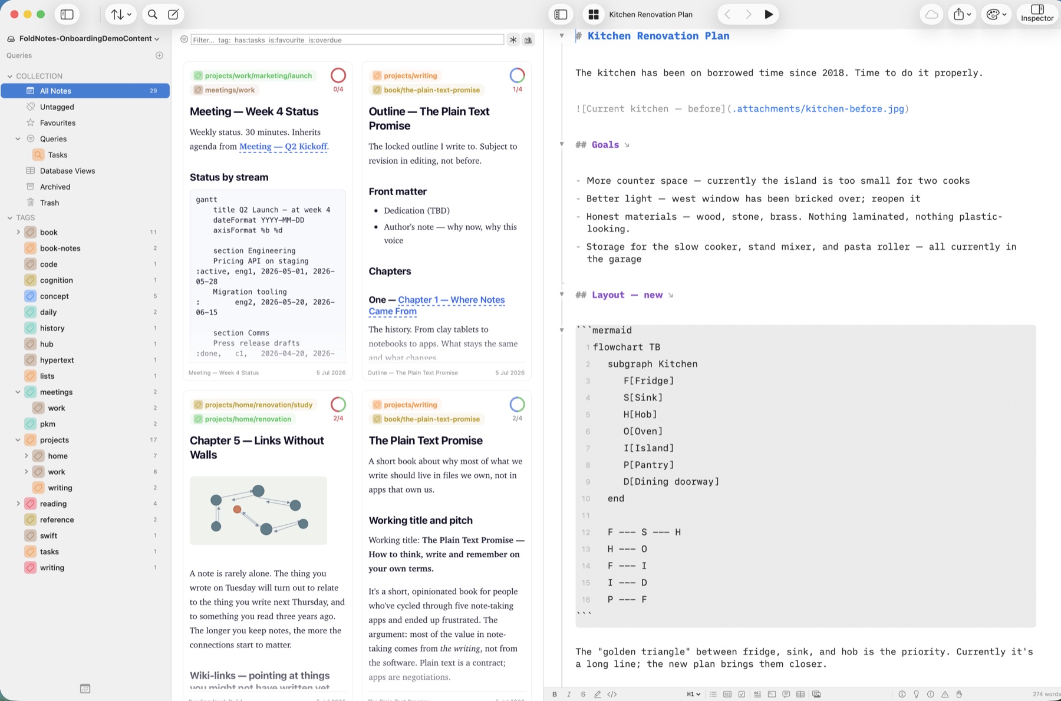Screen dimensions: 1061x701
Task: Insert an info callout
Action: coord(902,694)
